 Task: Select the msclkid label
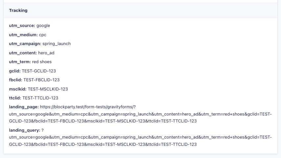(18, 89)
